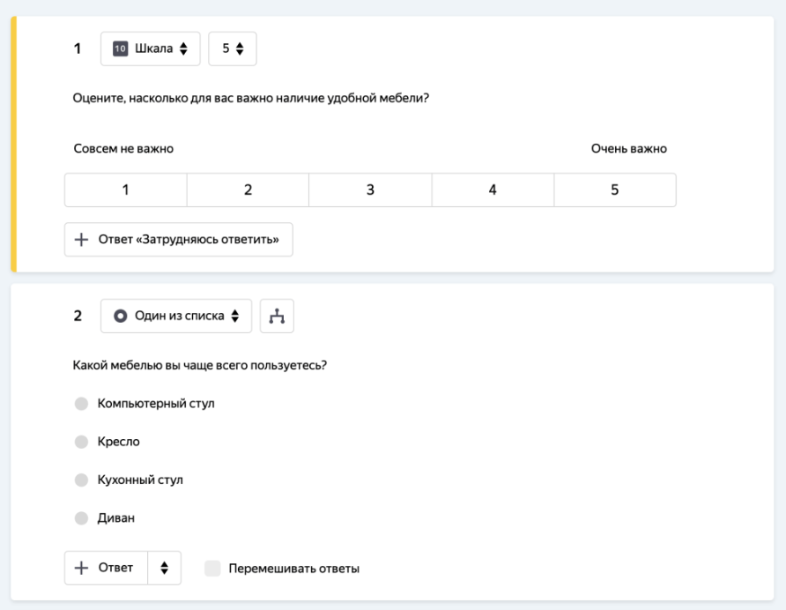Select the Кресло radio option
Image resolution: width=786 pixels, height=610 pixels.
(81, 442)
